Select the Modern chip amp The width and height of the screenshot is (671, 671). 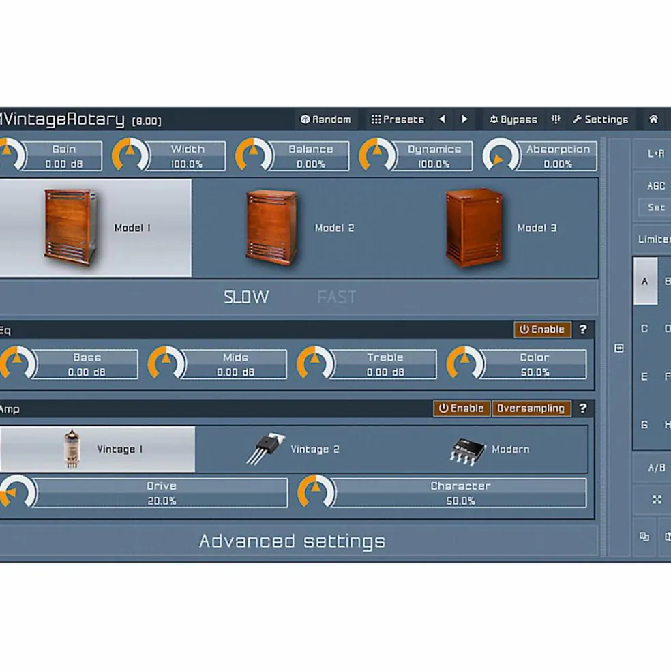pyautogui.click(x=491, y=449)
